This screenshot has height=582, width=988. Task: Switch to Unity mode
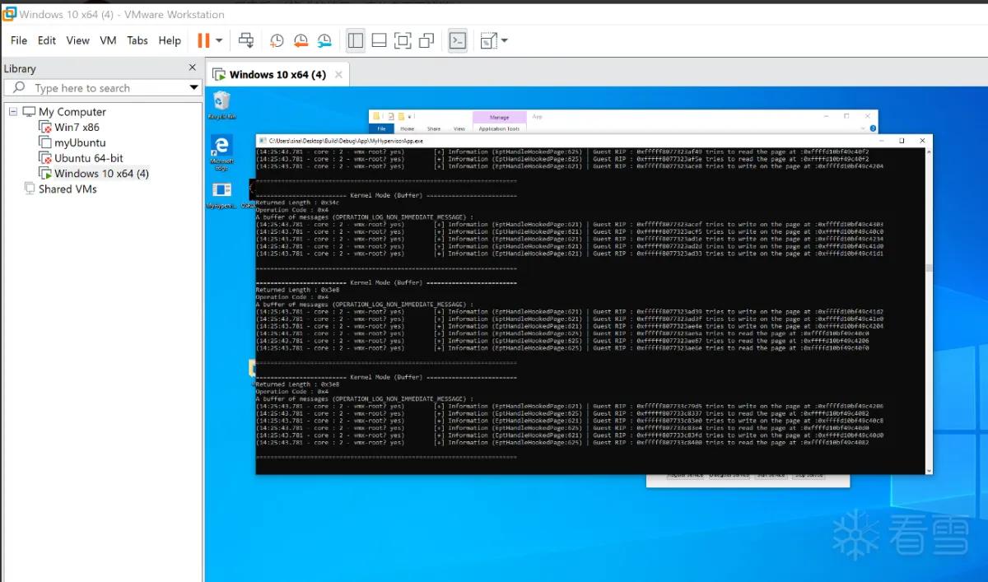[x=426, y=40]
